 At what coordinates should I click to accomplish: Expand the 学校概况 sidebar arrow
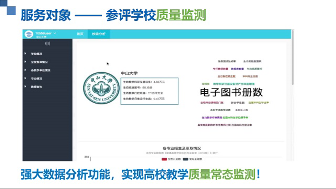point(26,54)
